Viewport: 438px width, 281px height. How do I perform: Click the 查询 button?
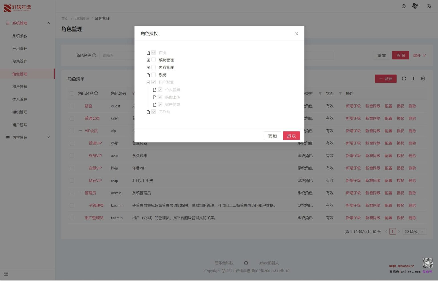(x=400, y=55)
